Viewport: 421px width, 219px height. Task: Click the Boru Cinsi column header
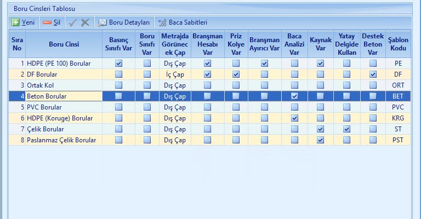pyautogui.click(x=63, y=44)
